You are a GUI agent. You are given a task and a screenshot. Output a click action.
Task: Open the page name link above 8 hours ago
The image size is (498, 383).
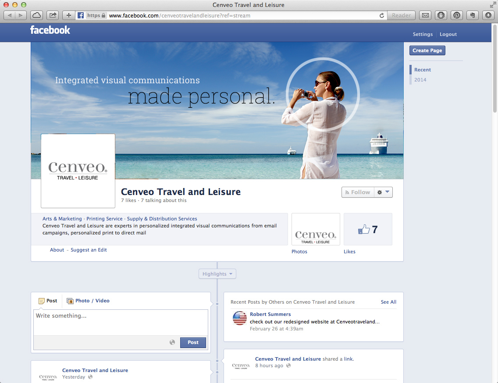288,359
